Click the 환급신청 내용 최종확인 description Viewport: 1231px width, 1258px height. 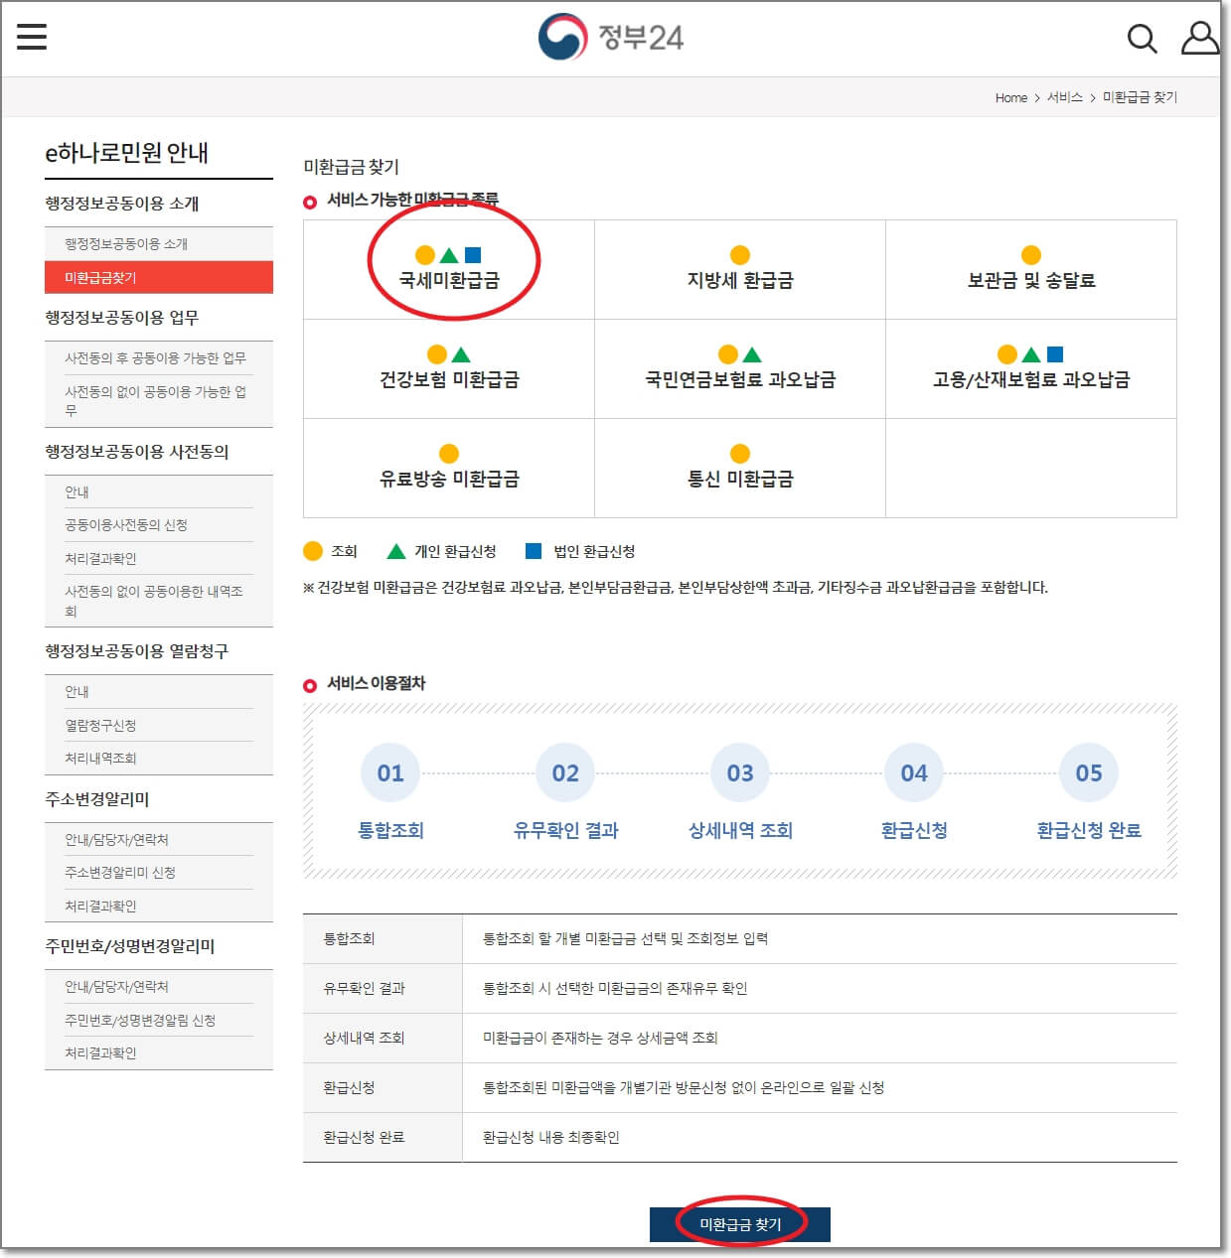(551, 1138)
